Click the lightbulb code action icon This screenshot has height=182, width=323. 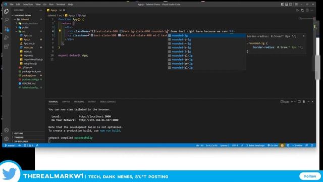pos(60,31)
